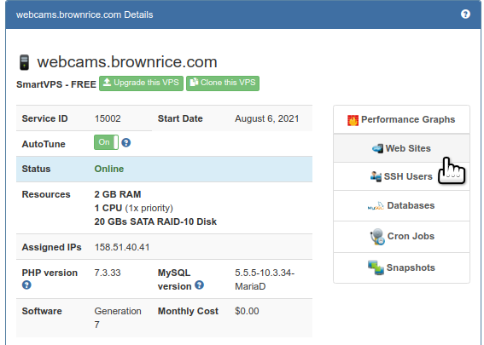Click the 20 GBs SATA RAID-10 Disk text
The height and width of the screenshot is (345, 484).
pyautogui.click(x=155, y=221)
